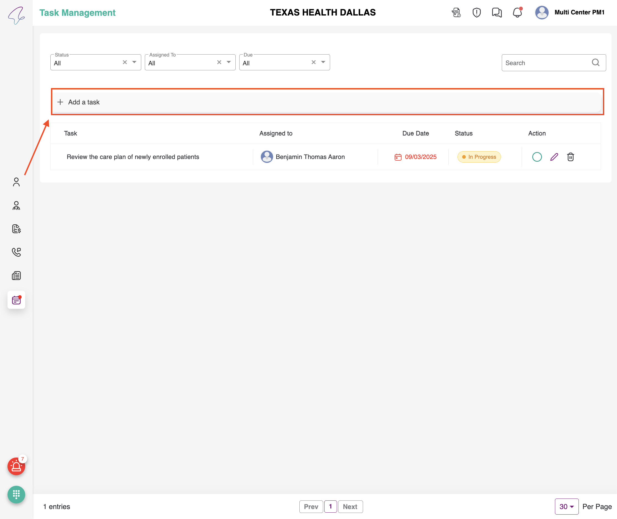Mark the care plan task complete circle
The height and width of the screenshot is (519, 617).
click(537, 157)
